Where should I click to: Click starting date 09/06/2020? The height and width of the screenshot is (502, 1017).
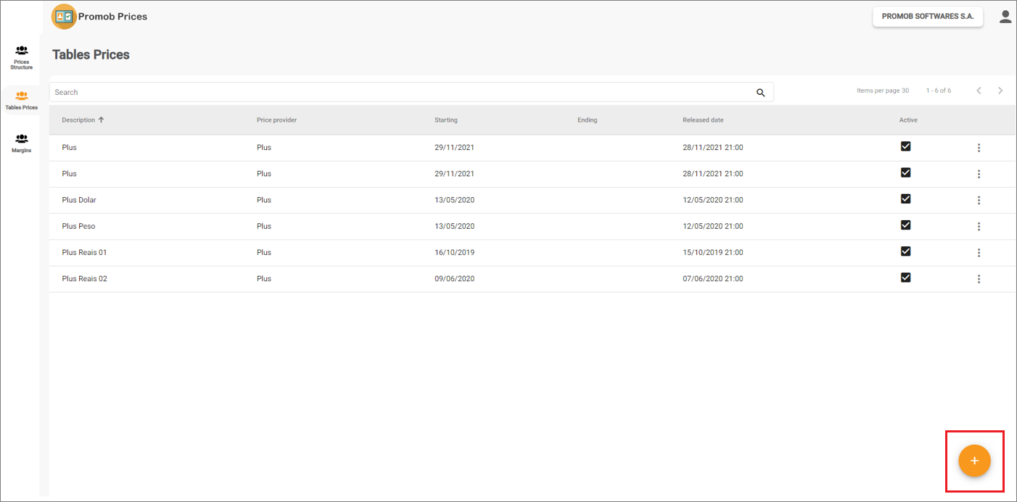tap(454, 279)
